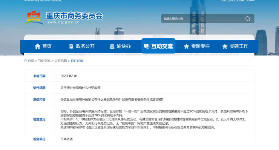Open 互动交流 in the breadcrumb trail

point(44,61)
